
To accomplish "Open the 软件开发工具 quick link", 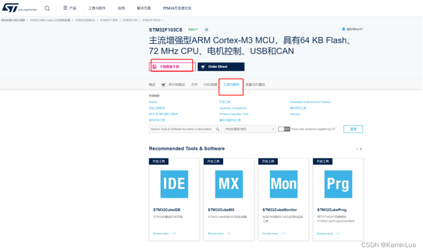I will (157, 120).
